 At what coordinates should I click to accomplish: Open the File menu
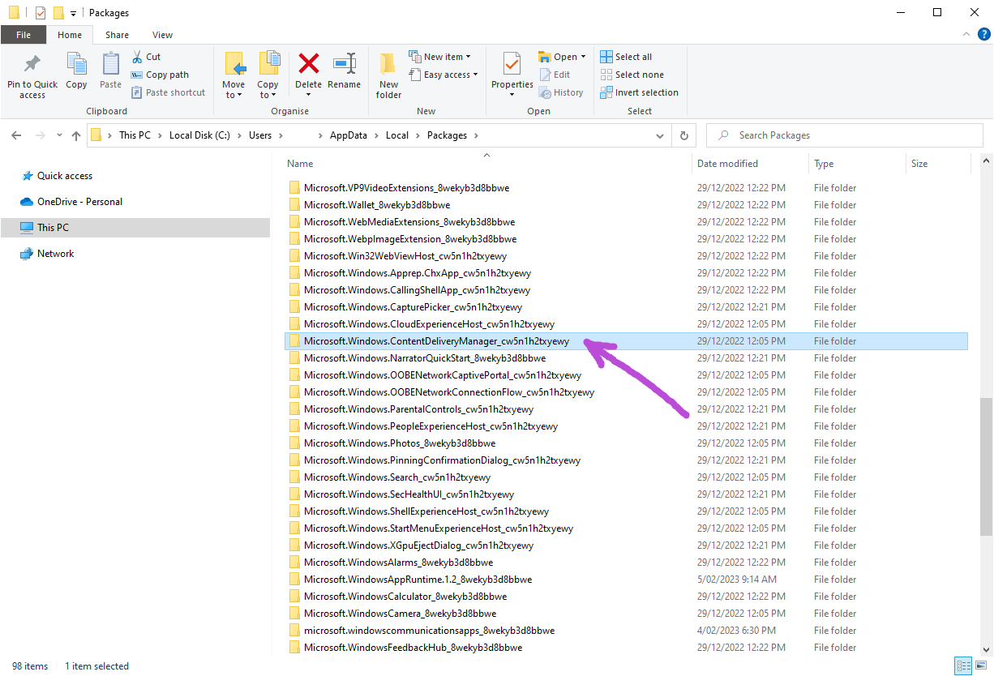[24, 35]
